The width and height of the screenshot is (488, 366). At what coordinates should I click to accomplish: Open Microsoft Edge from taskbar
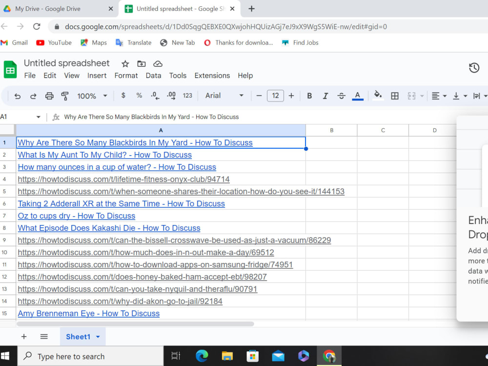(202, 356)
